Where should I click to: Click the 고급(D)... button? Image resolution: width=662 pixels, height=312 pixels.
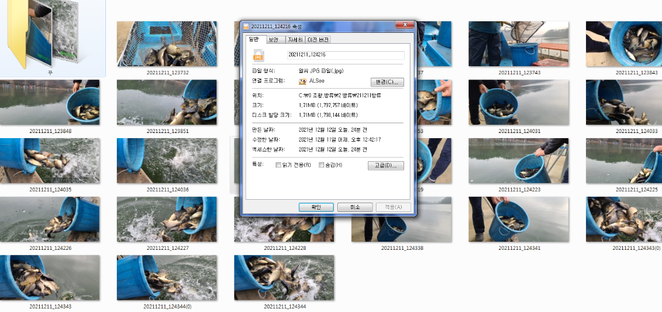click(x=386, y=166)
